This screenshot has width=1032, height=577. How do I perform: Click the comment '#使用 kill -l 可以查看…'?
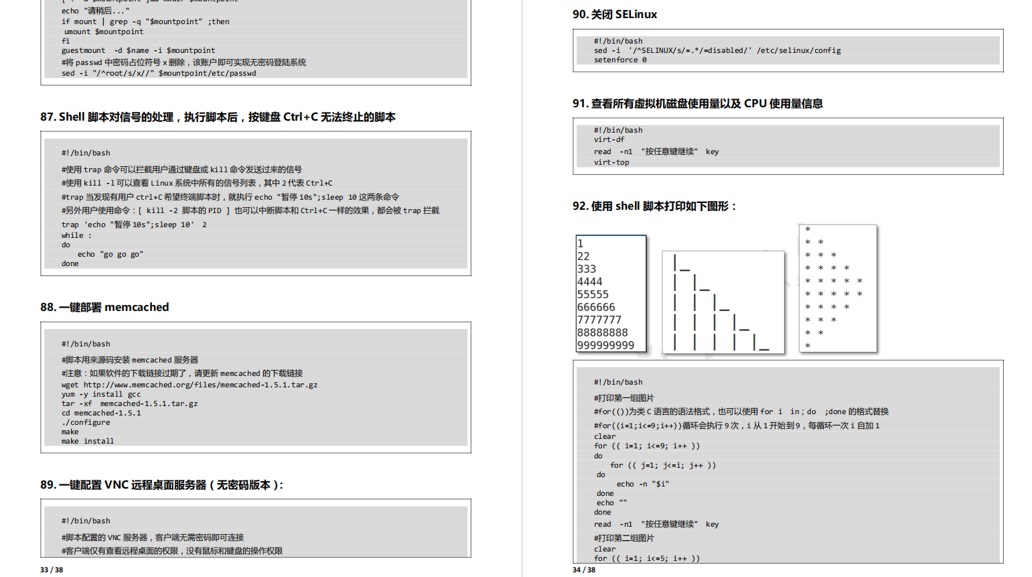197,183
